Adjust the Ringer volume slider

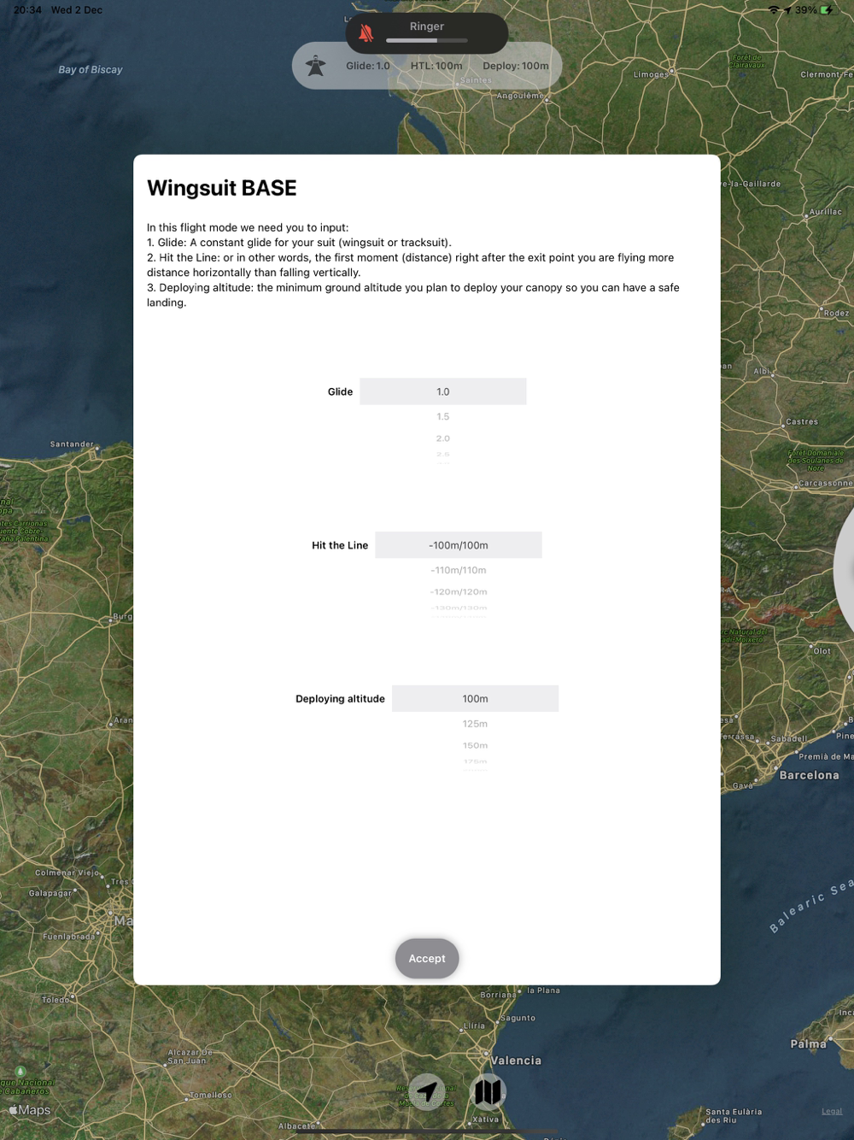[x=427, y=40]
